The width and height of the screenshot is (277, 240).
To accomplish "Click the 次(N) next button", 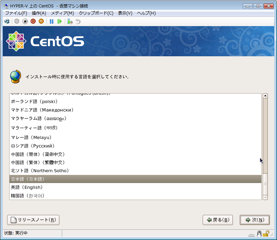I will tap(255, 220).
